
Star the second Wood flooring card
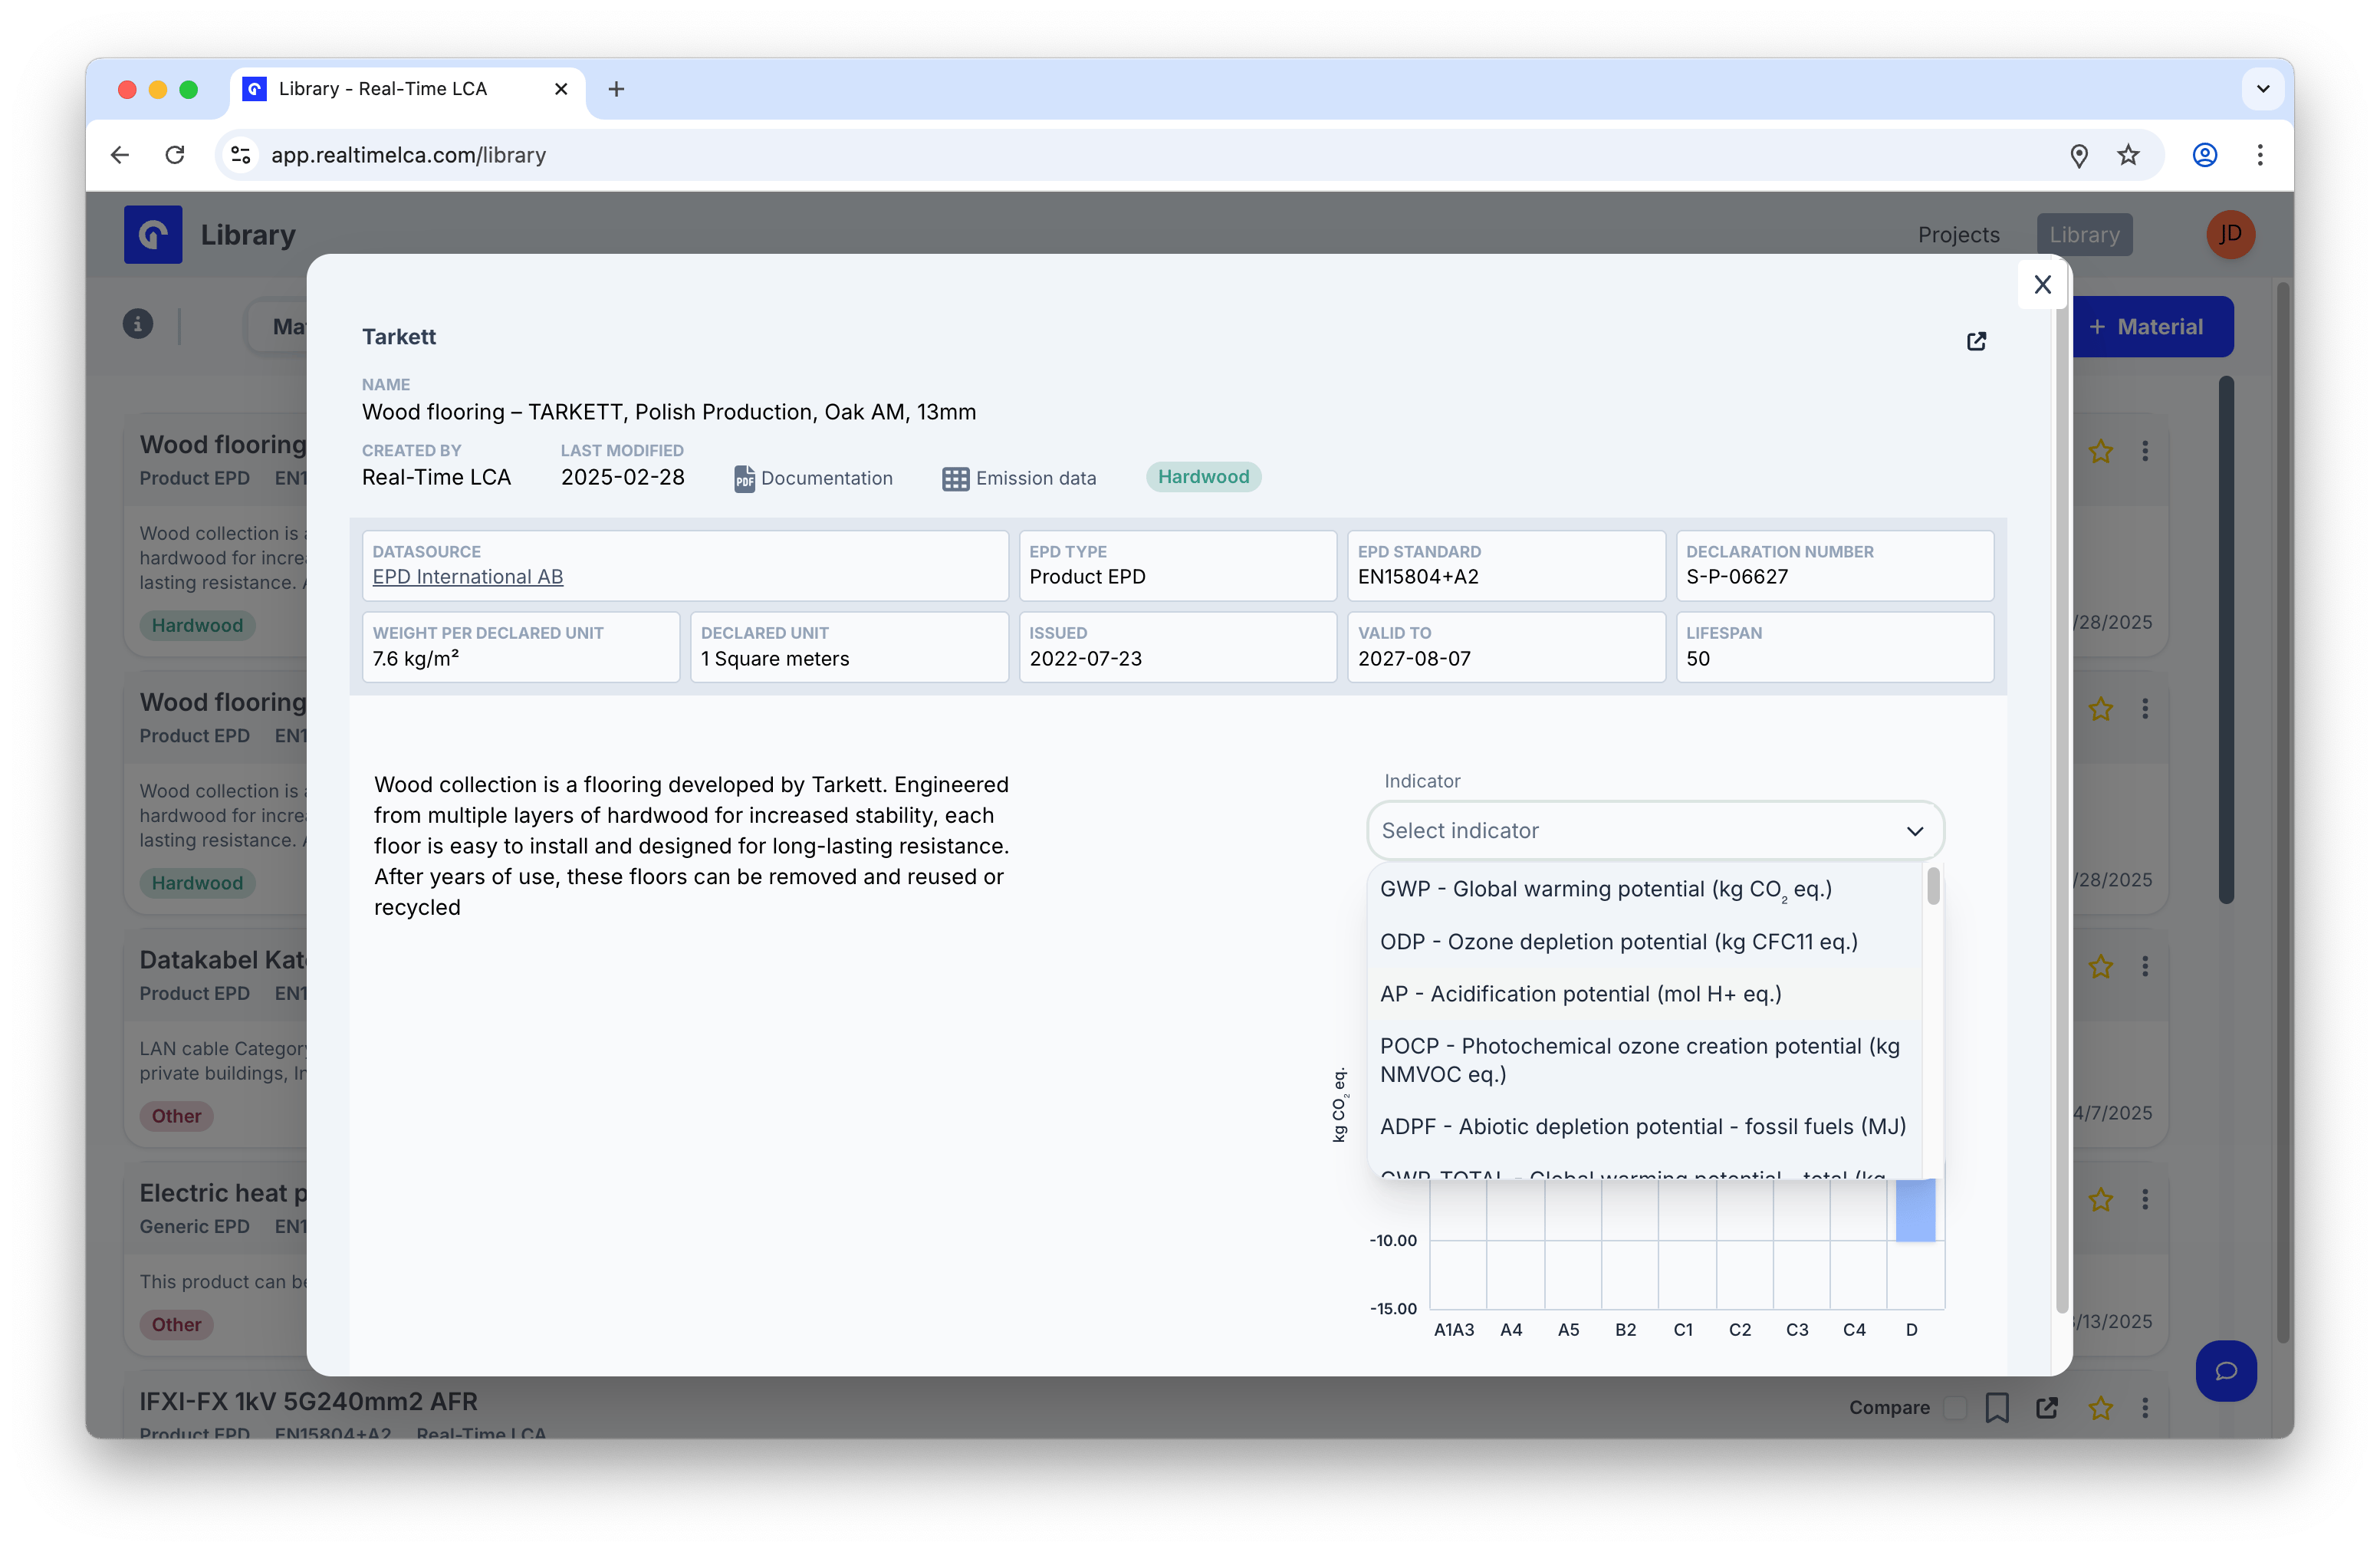(2100, 710)
